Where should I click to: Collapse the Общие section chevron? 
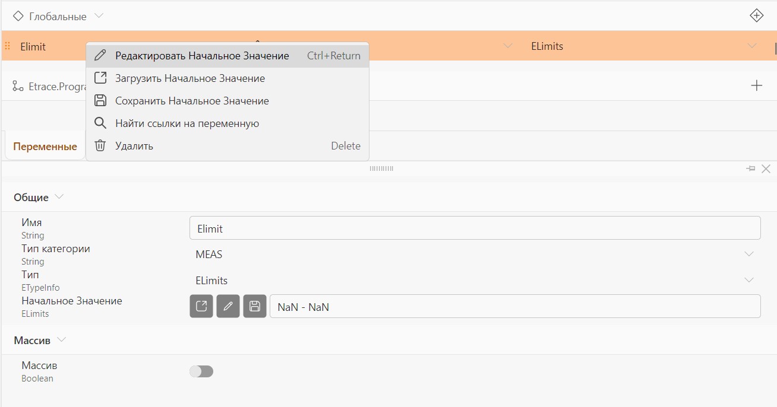tap(59, 197)
